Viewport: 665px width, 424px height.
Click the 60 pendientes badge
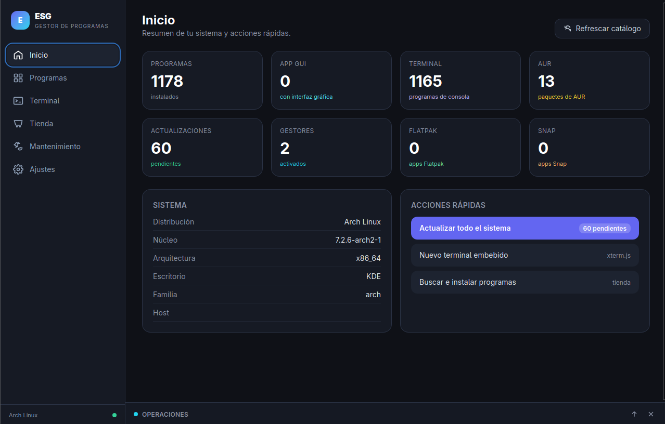click(x=605, y=228)
